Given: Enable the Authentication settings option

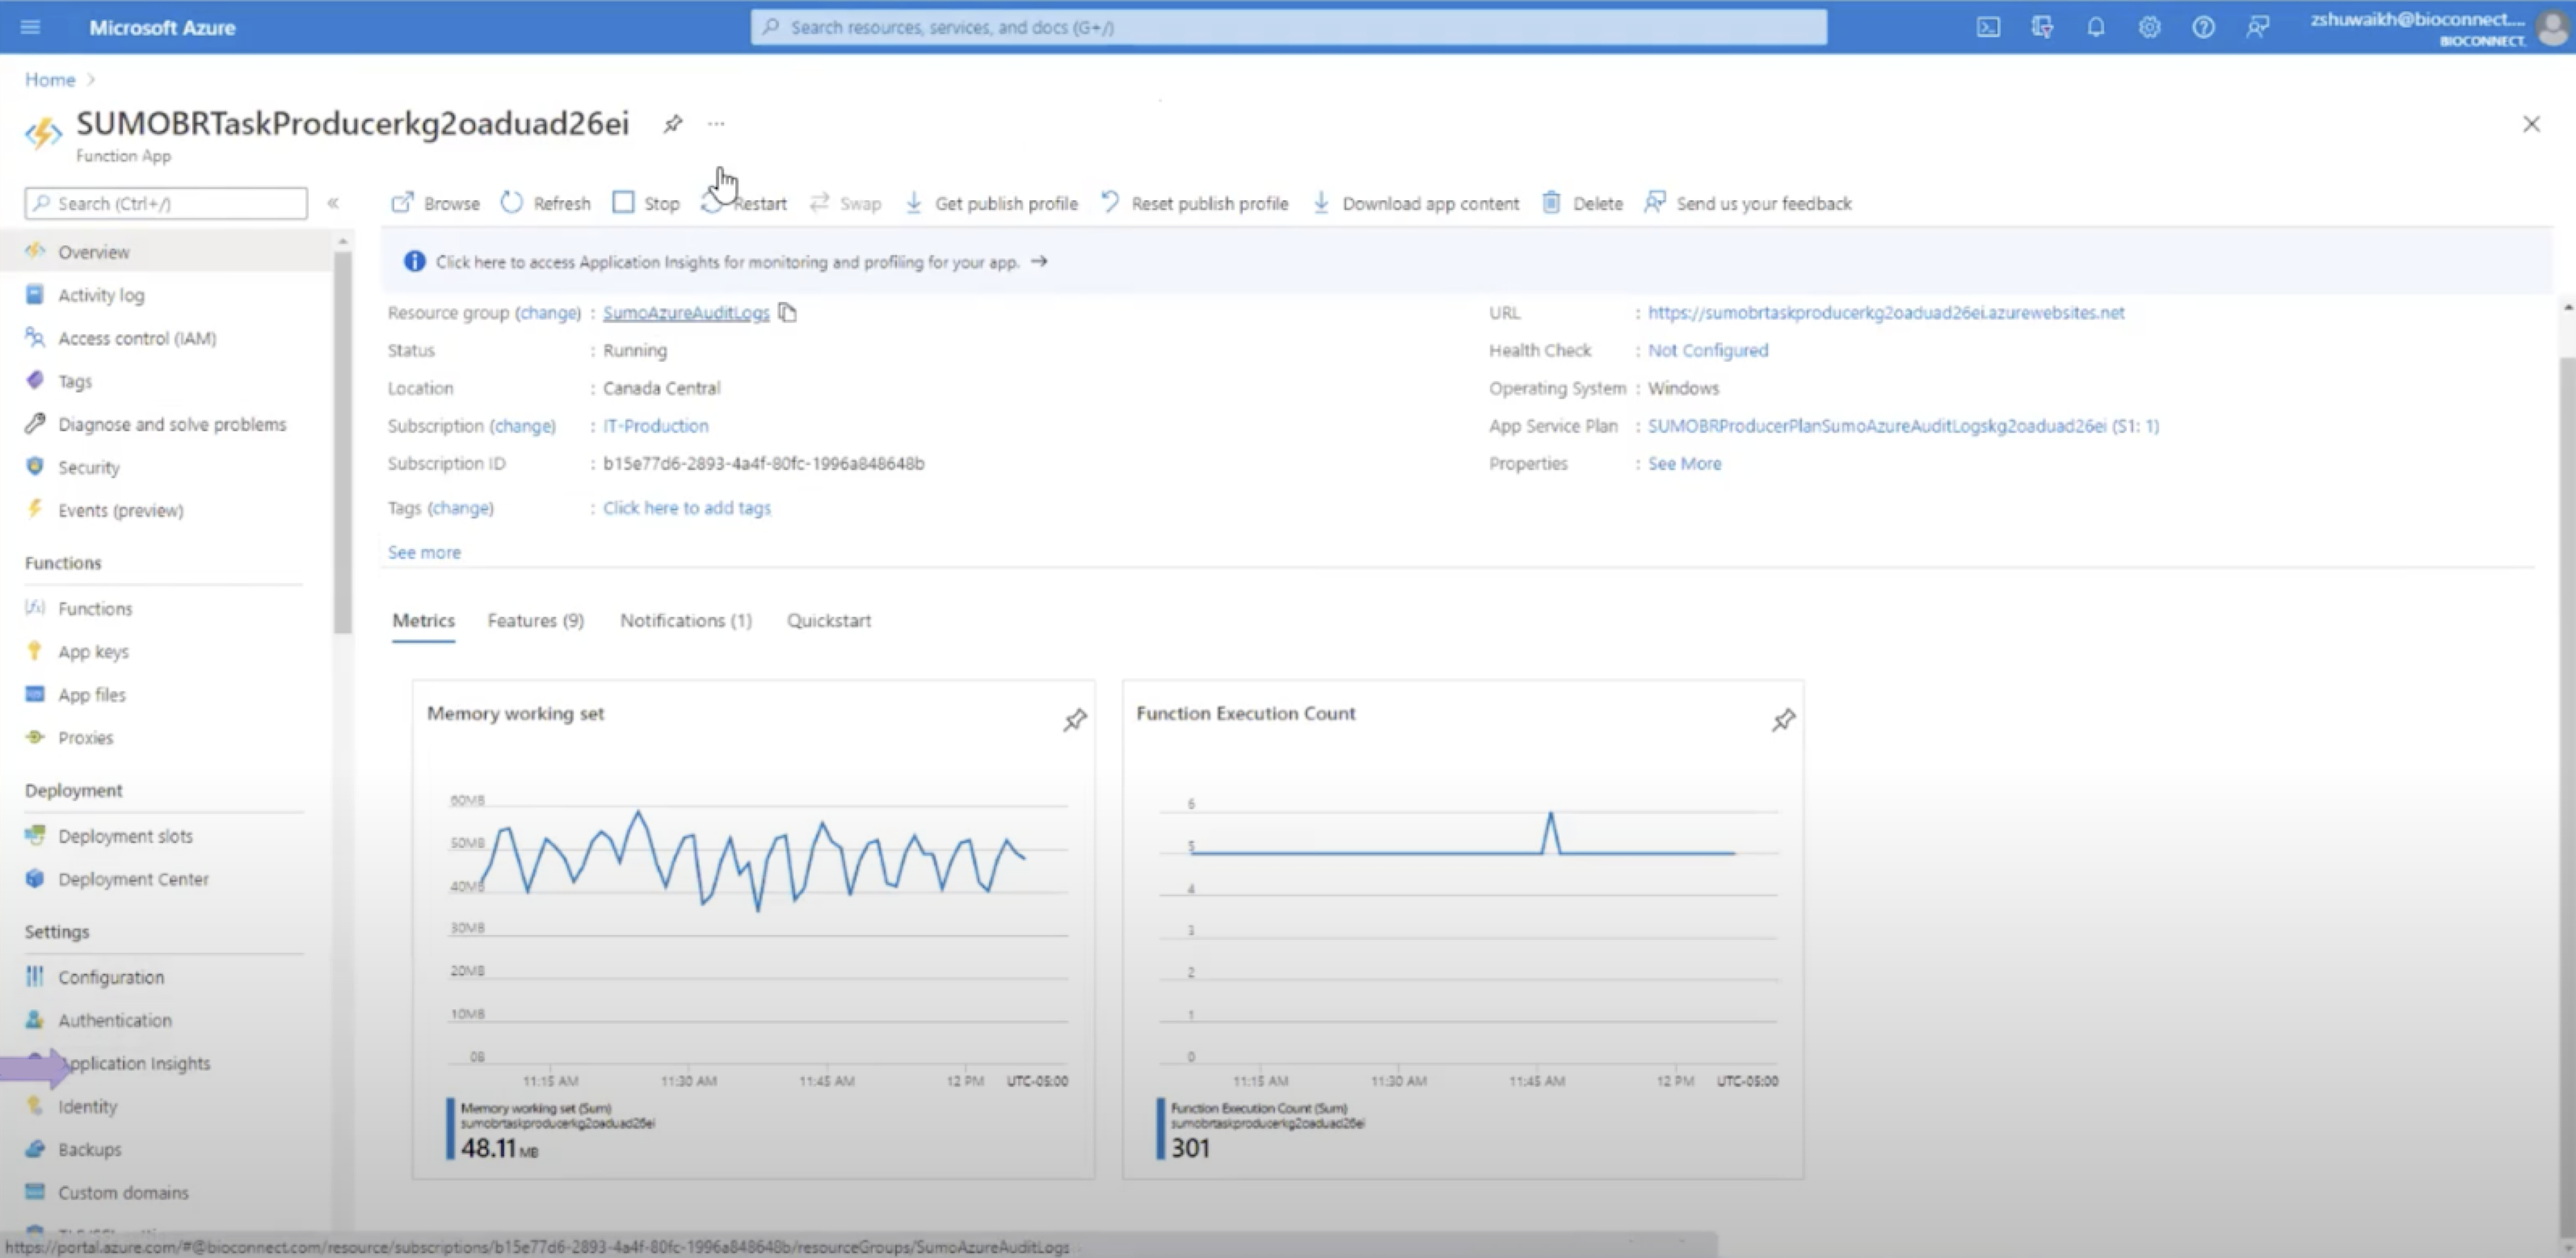Looking at the screenshot, I should tap(113, 1020).
